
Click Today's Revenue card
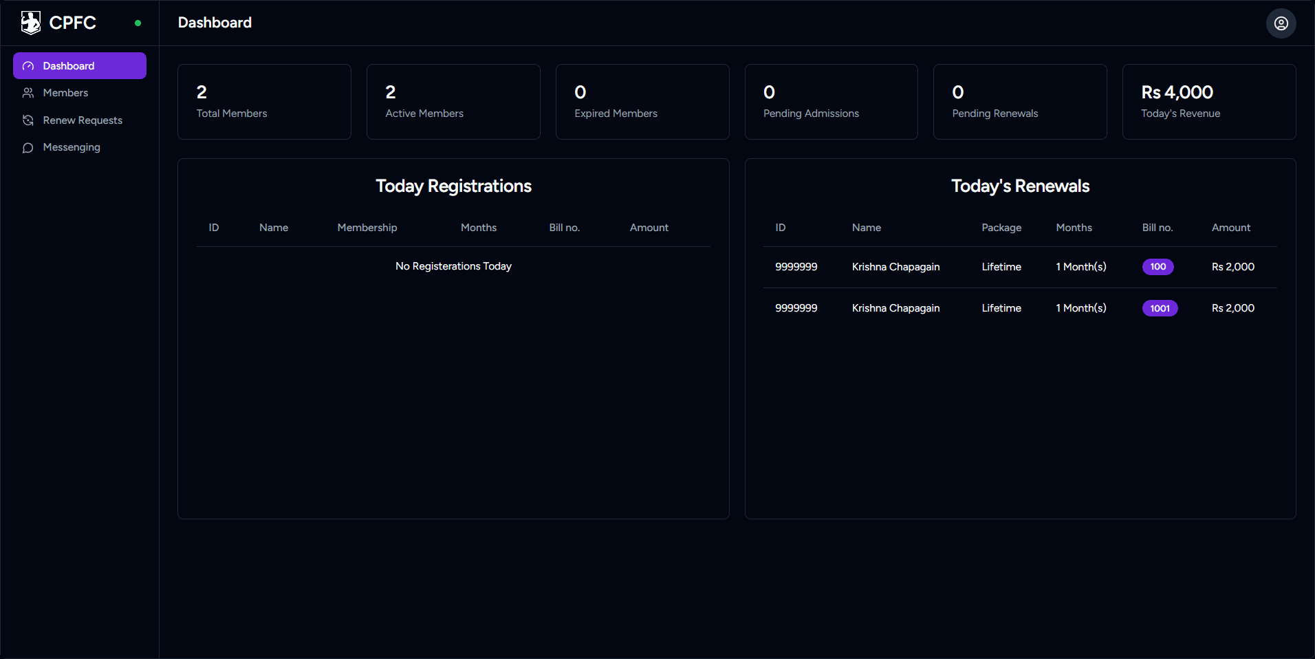pyautogui.click(x=1208, y=102)
